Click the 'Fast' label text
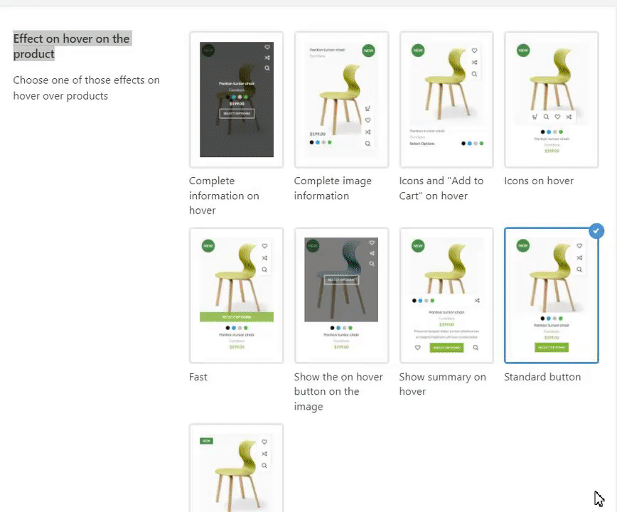Image resolution: width=617 pixels, height=512 pixels. pyautogui.click(x=198, y=377)
